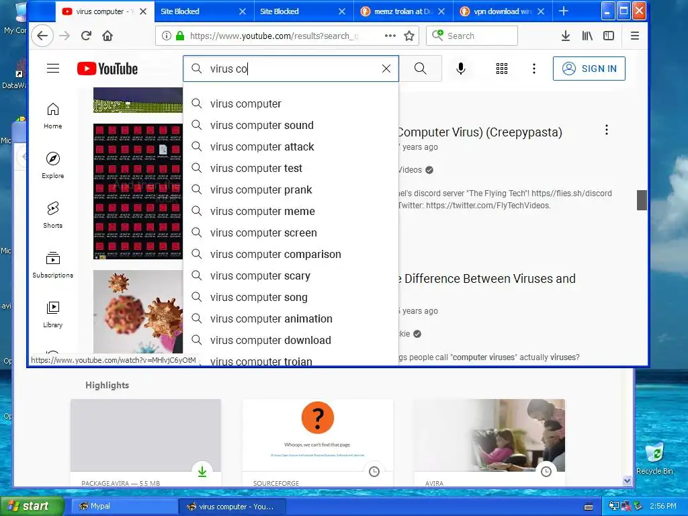Select suggestion 'virus computer'
Image resolution: width=688 pixels, height=516 pixels.
291,103
